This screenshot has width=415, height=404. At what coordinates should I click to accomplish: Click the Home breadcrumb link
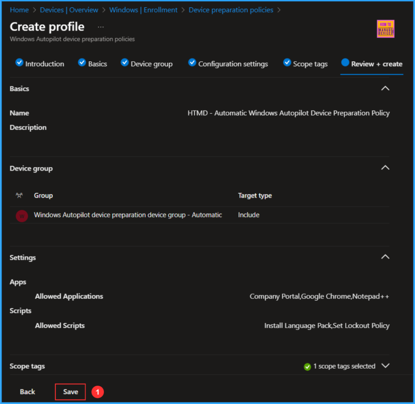(19, 10)
